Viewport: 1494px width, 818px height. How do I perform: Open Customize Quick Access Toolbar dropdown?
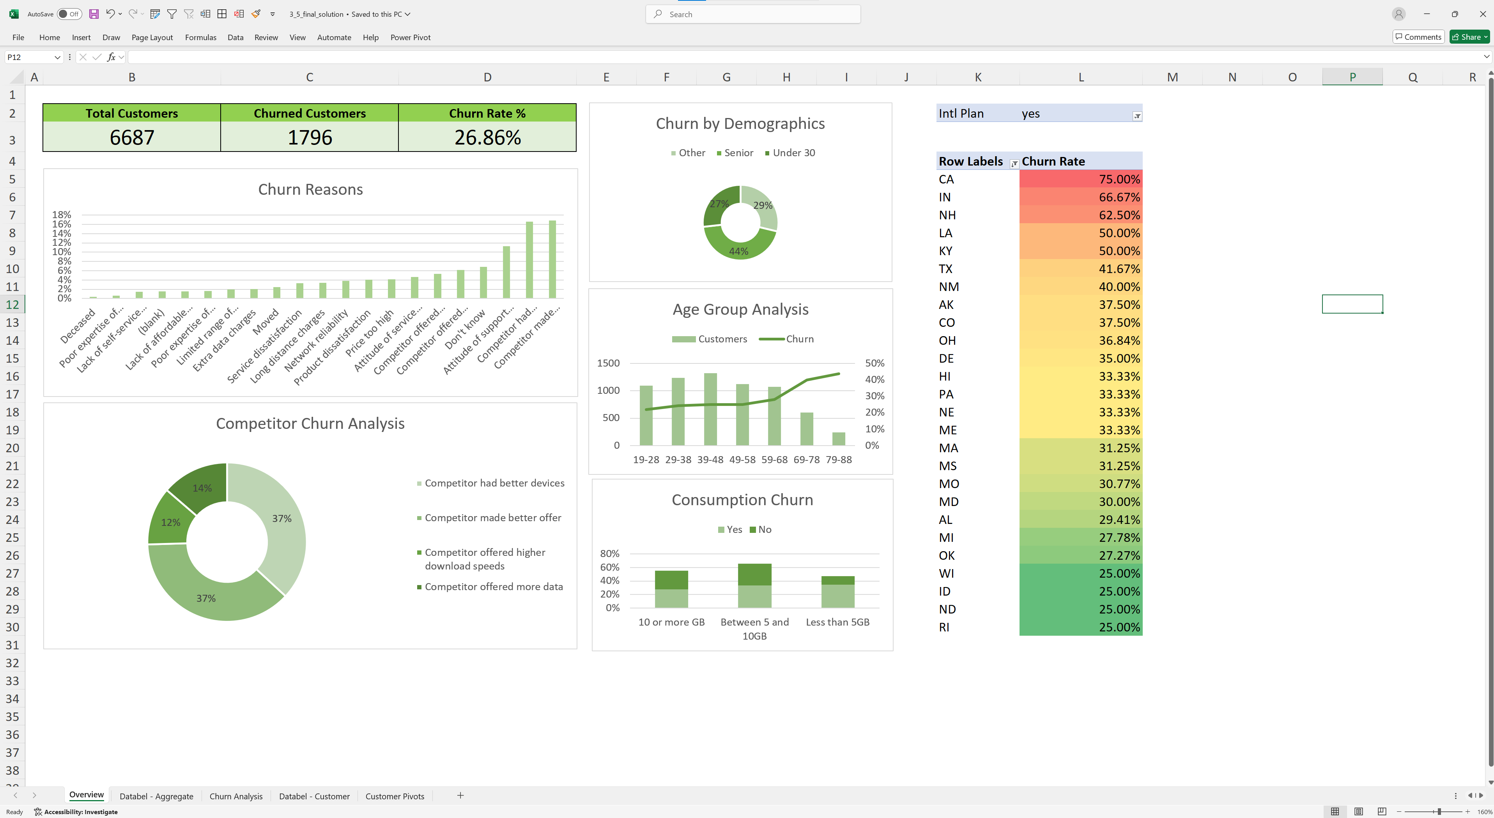[273, 14]
